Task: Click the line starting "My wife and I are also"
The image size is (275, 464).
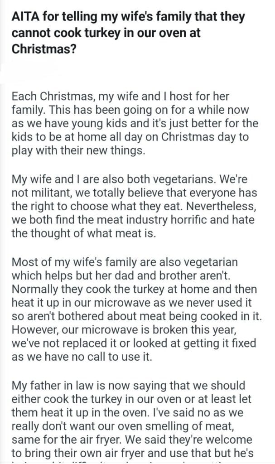Action: point(128,179)
